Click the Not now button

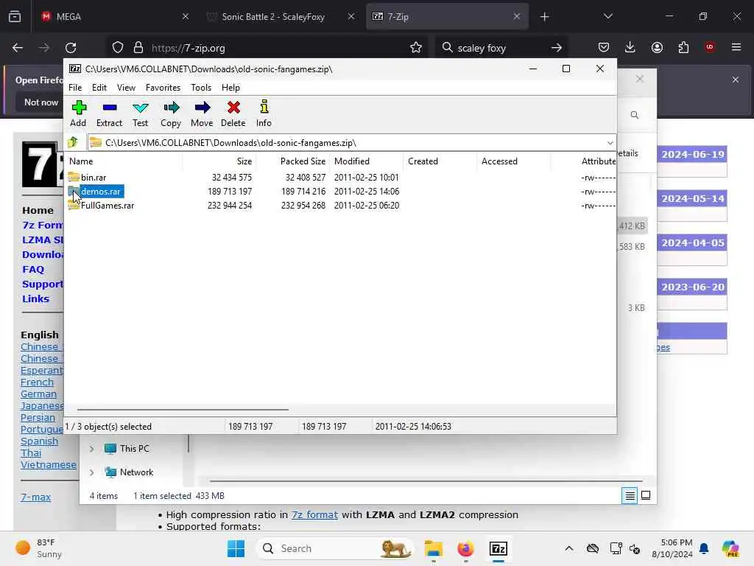[41, 102]
